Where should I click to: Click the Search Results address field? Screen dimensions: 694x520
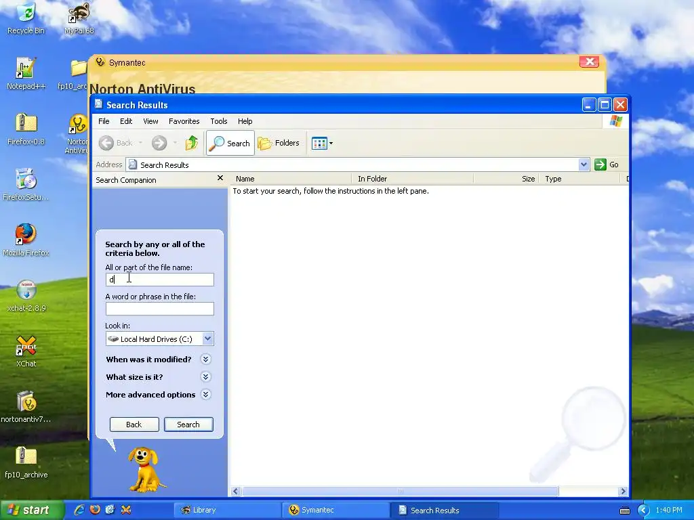[x=352, y=165]
